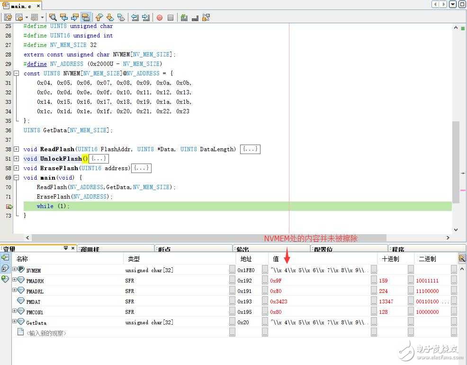The width and height of the screenshot is (467, 365).
Task: Click the {...} box after ReadFlash
Action: [250, 149]
